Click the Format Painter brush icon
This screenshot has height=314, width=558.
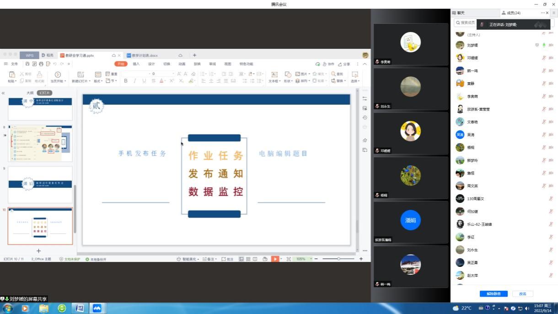pyautogui.click(x=40, y=75)
